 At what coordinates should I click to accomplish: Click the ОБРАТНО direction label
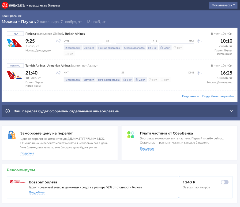click(x=15, y=66)
